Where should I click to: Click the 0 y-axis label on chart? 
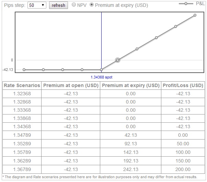[x=12, y=60]
